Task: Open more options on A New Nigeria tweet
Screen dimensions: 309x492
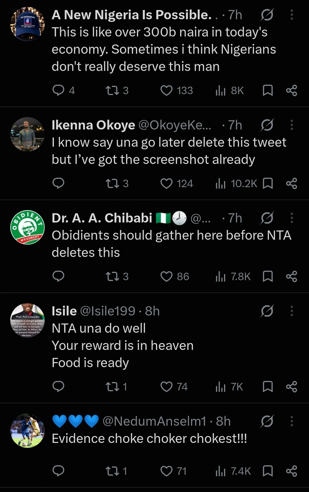Action: [292, 15]
